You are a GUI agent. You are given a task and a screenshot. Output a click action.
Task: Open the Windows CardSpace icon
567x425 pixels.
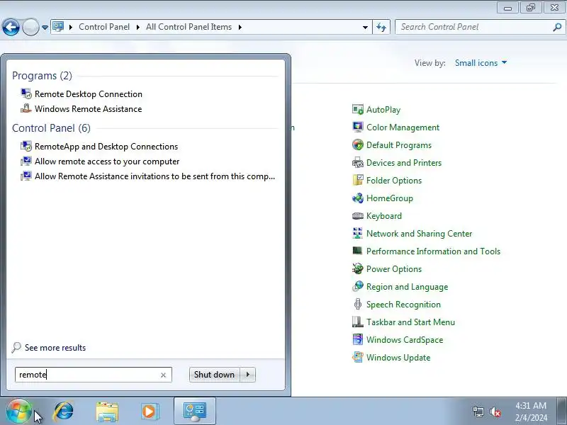358,340
